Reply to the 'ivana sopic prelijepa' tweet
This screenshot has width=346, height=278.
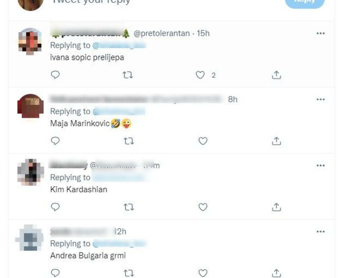(55, 75)
